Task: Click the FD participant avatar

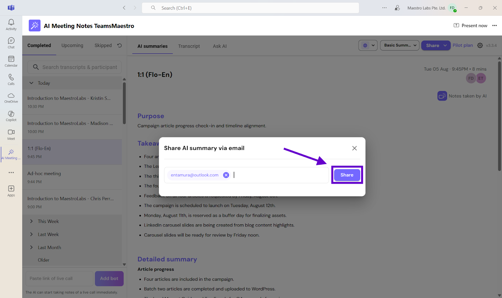Action: click(471, 78)
